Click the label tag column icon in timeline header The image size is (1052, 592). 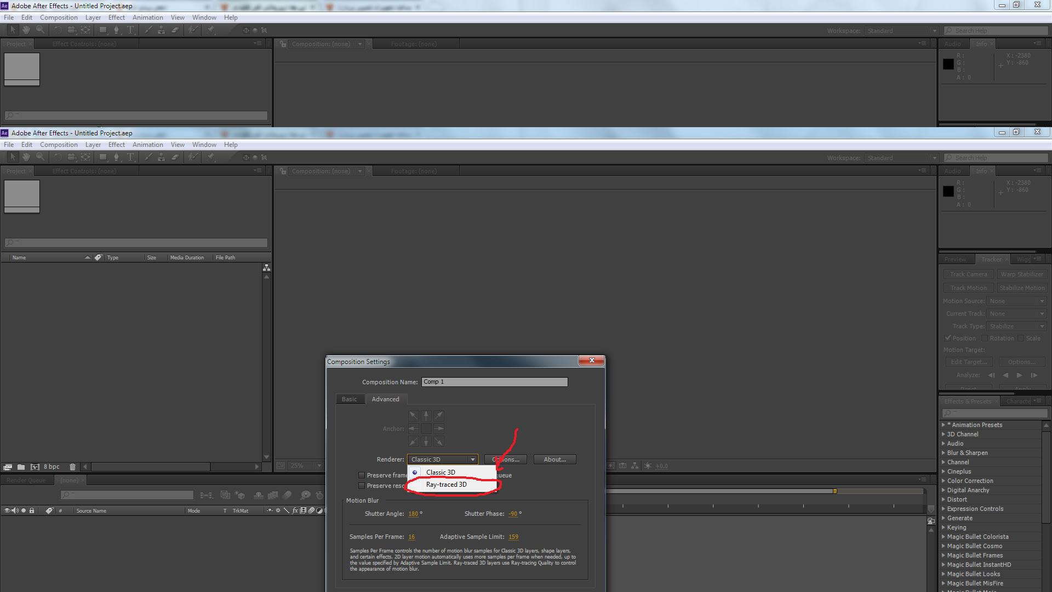pos(49,510)
